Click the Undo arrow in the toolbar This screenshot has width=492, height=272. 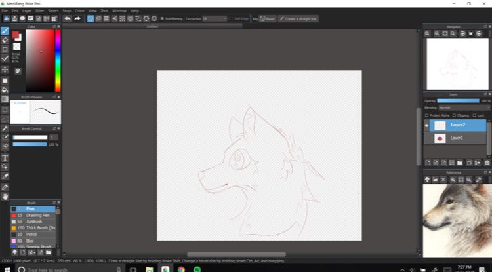67,19
